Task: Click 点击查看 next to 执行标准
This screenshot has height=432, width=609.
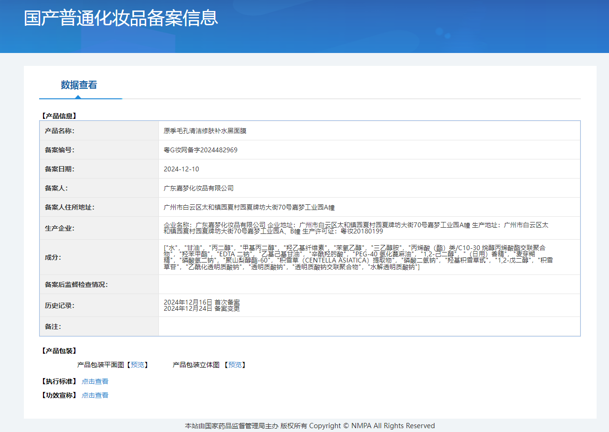Action: coord(95,381)
